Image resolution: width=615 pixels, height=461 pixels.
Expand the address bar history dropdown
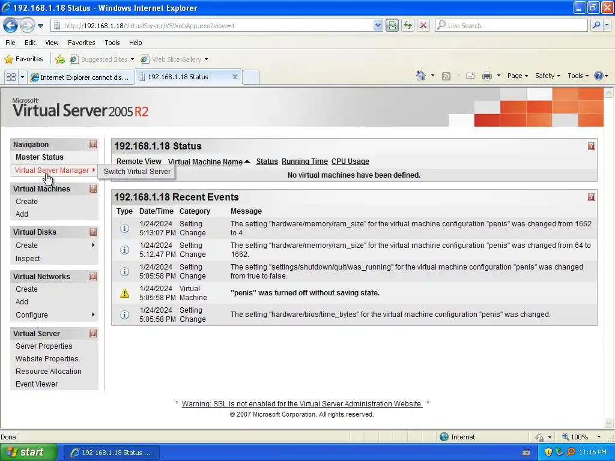[x=377, y=25]
